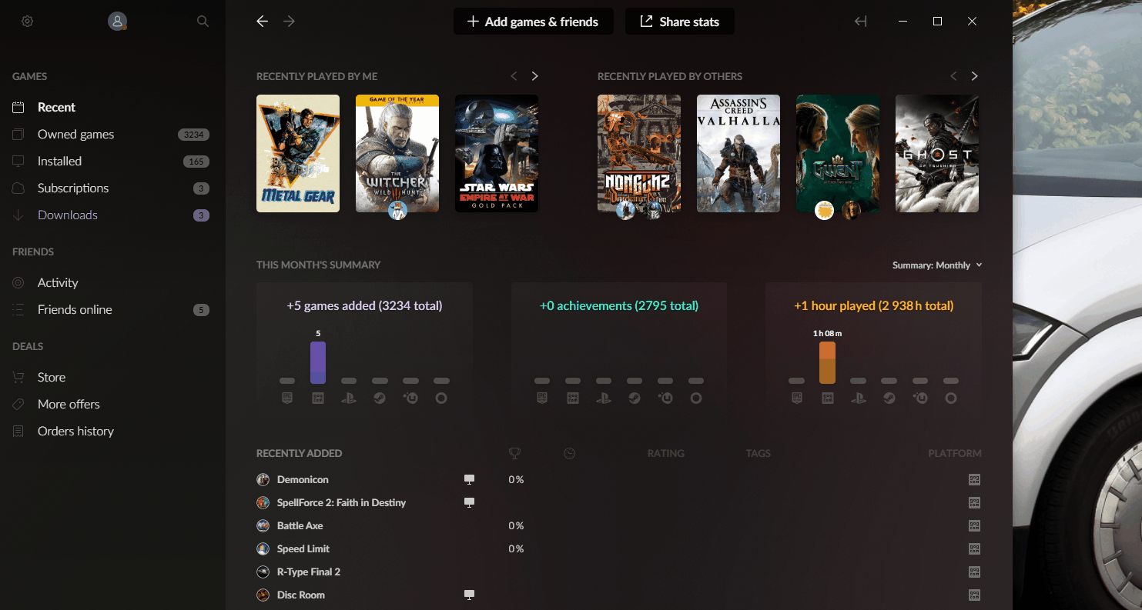Show previous recently played by others games
1142x610 pixels.
pos(953,76)
